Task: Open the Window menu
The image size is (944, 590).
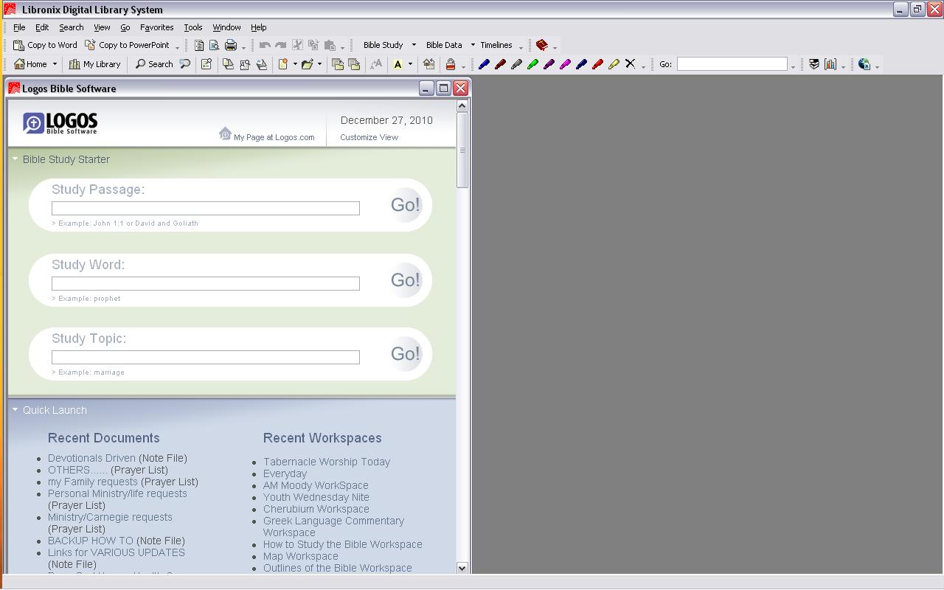Action: [x=226, y=27]
